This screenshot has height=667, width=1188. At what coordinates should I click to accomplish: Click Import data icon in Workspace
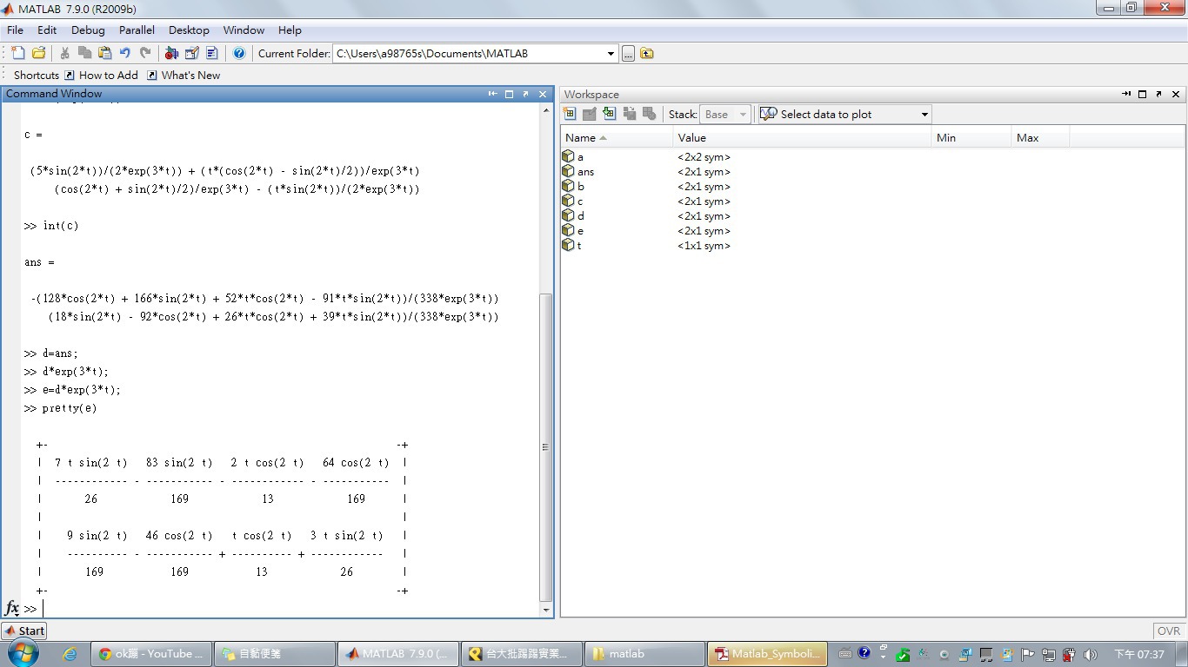(609, 114)
